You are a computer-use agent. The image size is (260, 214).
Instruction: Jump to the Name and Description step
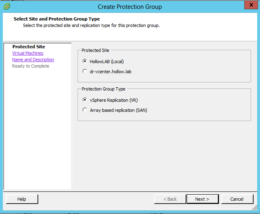click(x=33, y=60)
